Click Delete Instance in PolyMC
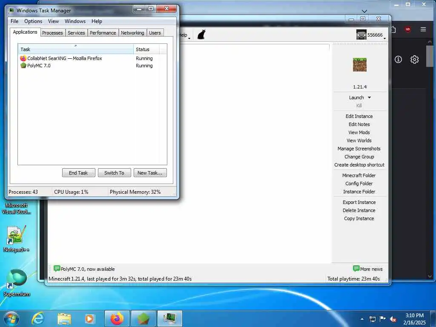The image size is (436, 327). tap(359, 210)
